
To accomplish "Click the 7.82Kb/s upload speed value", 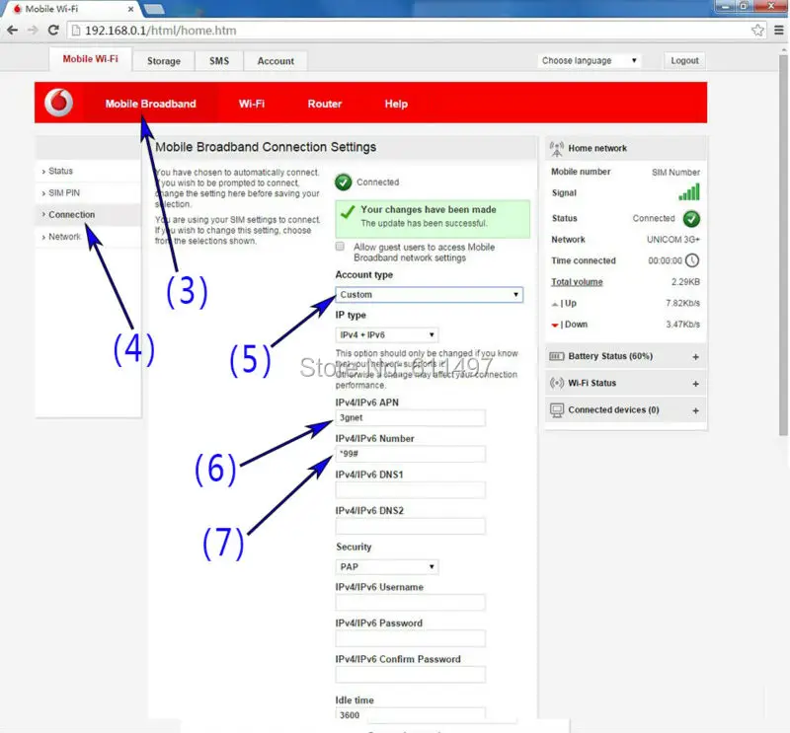I will [682, 303].
